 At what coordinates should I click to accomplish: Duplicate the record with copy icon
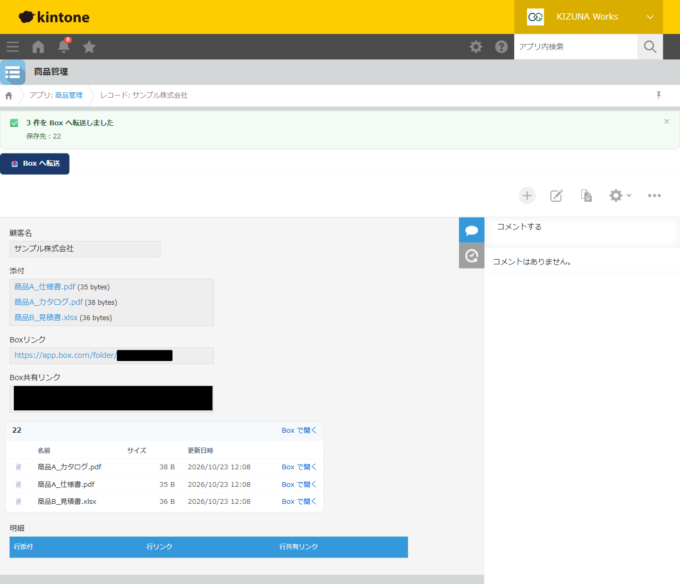tap(586, 195)
